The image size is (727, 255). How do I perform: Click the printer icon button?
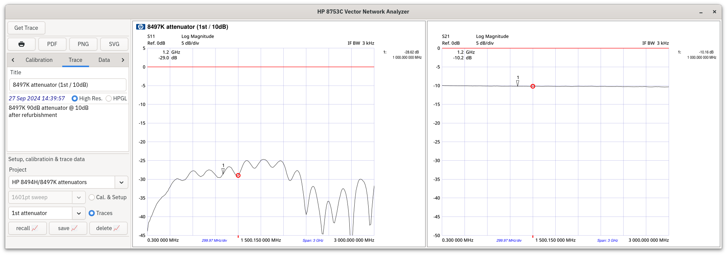22,44
